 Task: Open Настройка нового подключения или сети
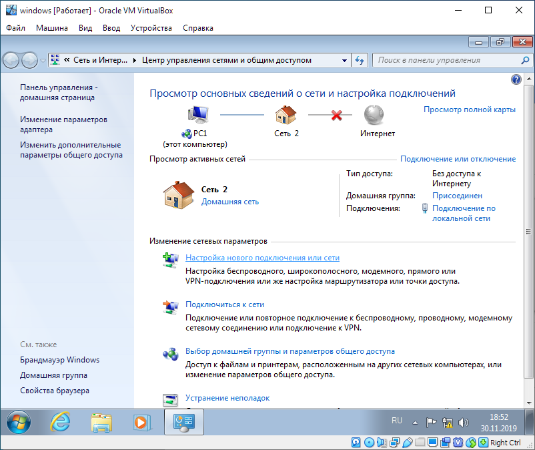[262, 257]
